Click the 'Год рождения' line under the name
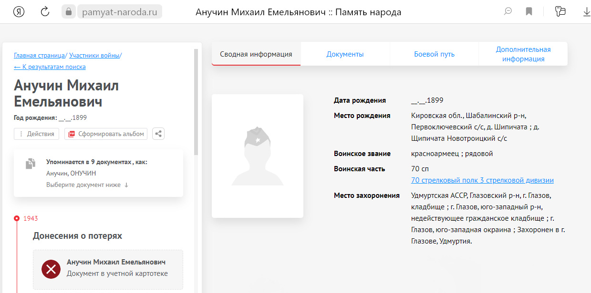Viewport: 591px width, 293px height. click(50, 117)
